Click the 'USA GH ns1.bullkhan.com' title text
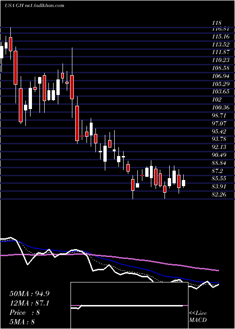This screenshot has width=235, height=329. tap(34, 6)
